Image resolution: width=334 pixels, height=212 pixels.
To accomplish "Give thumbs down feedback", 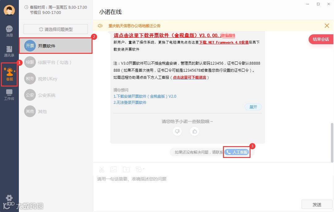I will coord(177,131).
